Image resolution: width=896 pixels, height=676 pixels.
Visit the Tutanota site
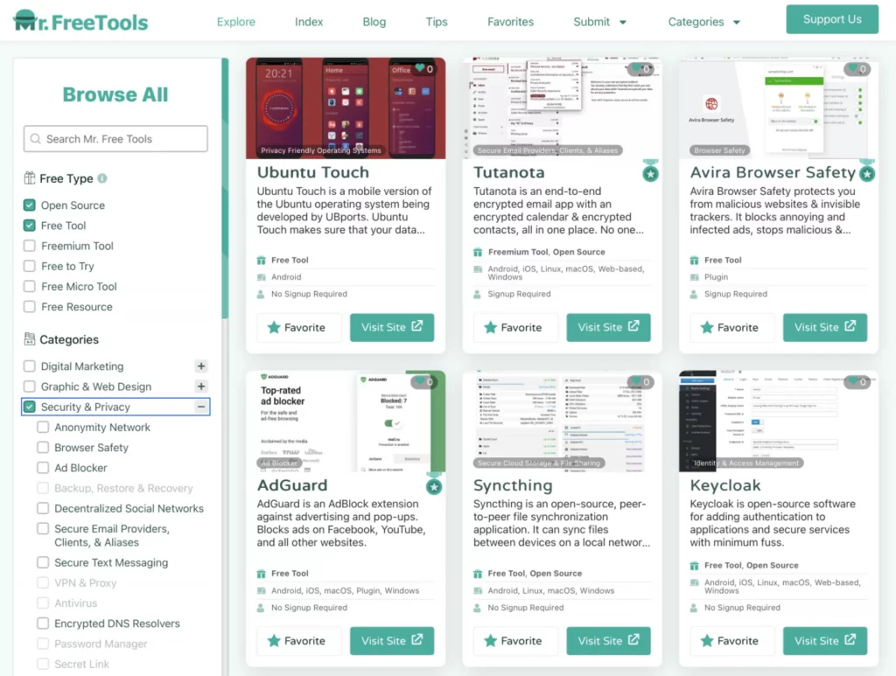coord(609,327)
